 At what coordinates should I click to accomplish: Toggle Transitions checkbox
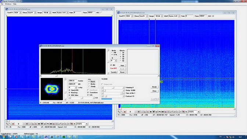[x=88, y=93]
